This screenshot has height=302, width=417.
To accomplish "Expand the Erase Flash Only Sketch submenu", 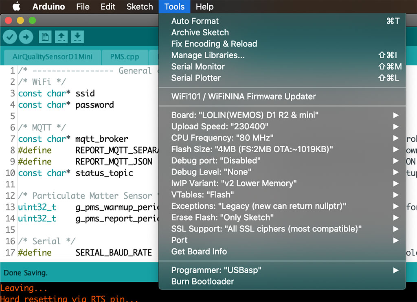I will (x=282, y=217).
